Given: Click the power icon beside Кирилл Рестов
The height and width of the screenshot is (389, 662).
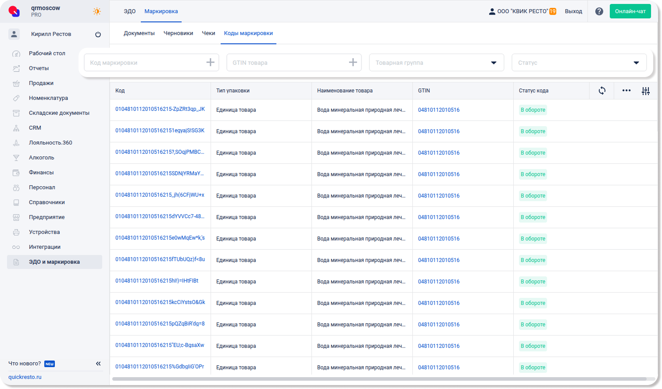Looking at the screenshot, I should 98,34.
